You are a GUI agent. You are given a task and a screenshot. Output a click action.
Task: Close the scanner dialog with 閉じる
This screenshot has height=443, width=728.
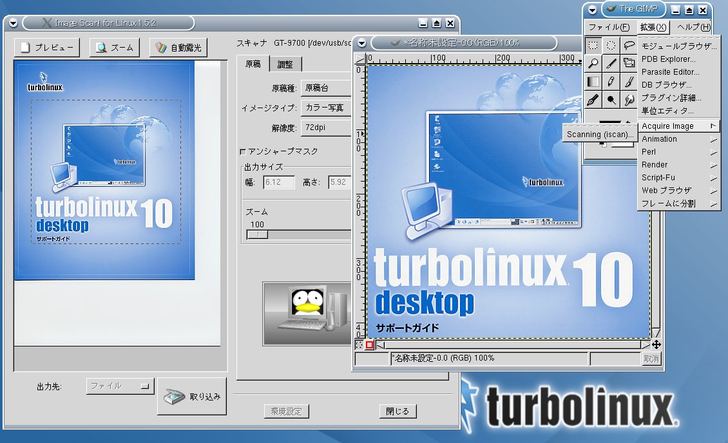pyautogui.click(x=398, y=411)
